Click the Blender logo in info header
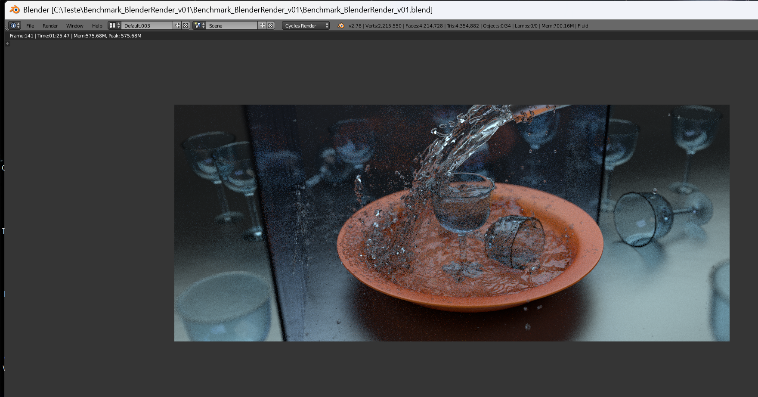Image resolution: width=758 pixels, height=397 pixels. (341, 26)
